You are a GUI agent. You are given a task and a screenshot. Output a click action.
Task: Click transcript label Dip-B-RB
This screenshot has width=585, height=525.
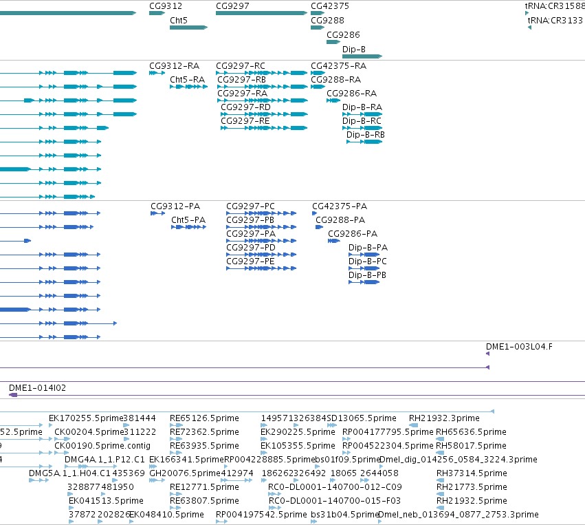(x=366, y=135)
